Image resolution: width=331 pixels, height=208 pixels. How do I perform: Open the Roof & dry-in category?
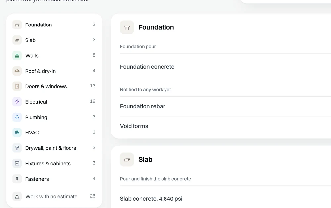54,71
